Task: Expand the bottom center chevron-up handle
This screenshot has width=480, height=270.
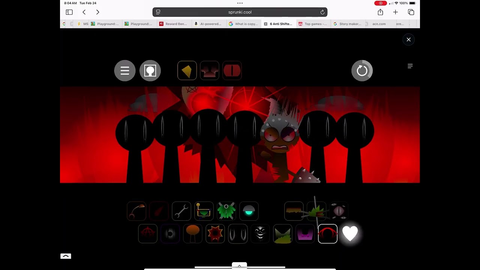Action: [x=239, y=266]
